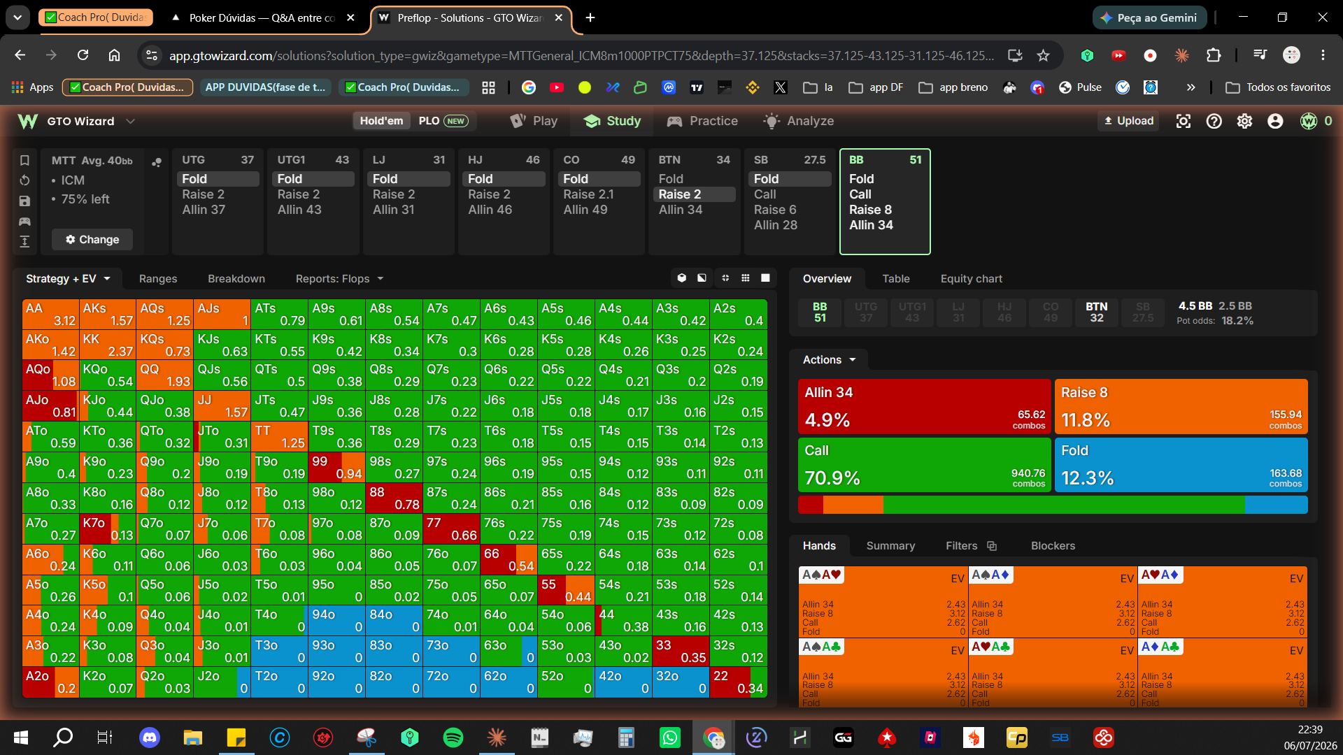Click the red Allin 34 action card

pyautogui.click(x=924, y=406)
